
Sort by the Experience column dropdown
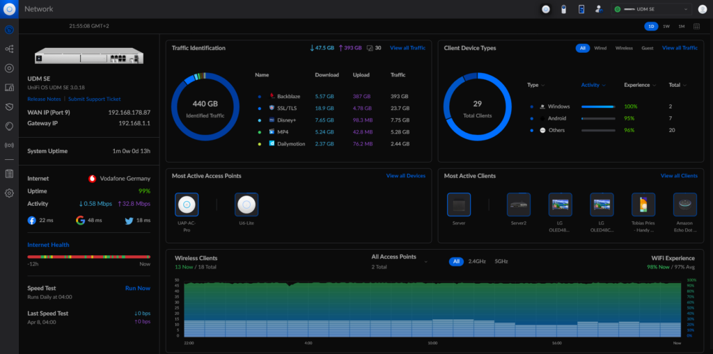point(641,85)
